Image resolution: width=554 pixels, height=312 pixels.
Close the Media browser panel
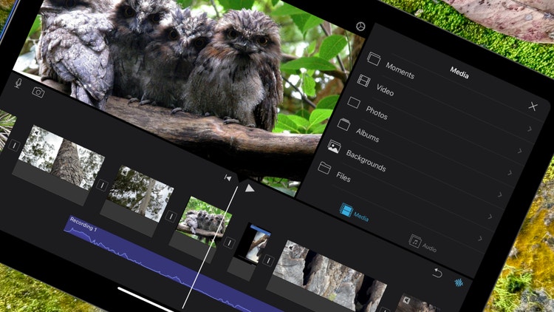coord(533,106)
